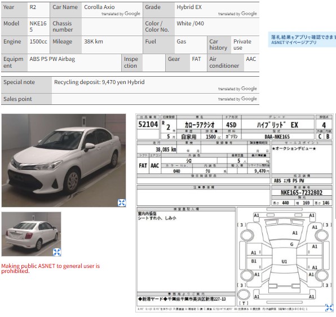This screenshot has width=336, height=317.
Task: Click the 'White /040' color value
Action: coord(190,23)
